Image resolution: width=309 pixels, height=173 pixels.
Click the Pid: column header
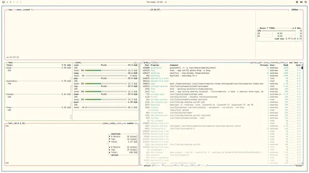tap(147, 65)
